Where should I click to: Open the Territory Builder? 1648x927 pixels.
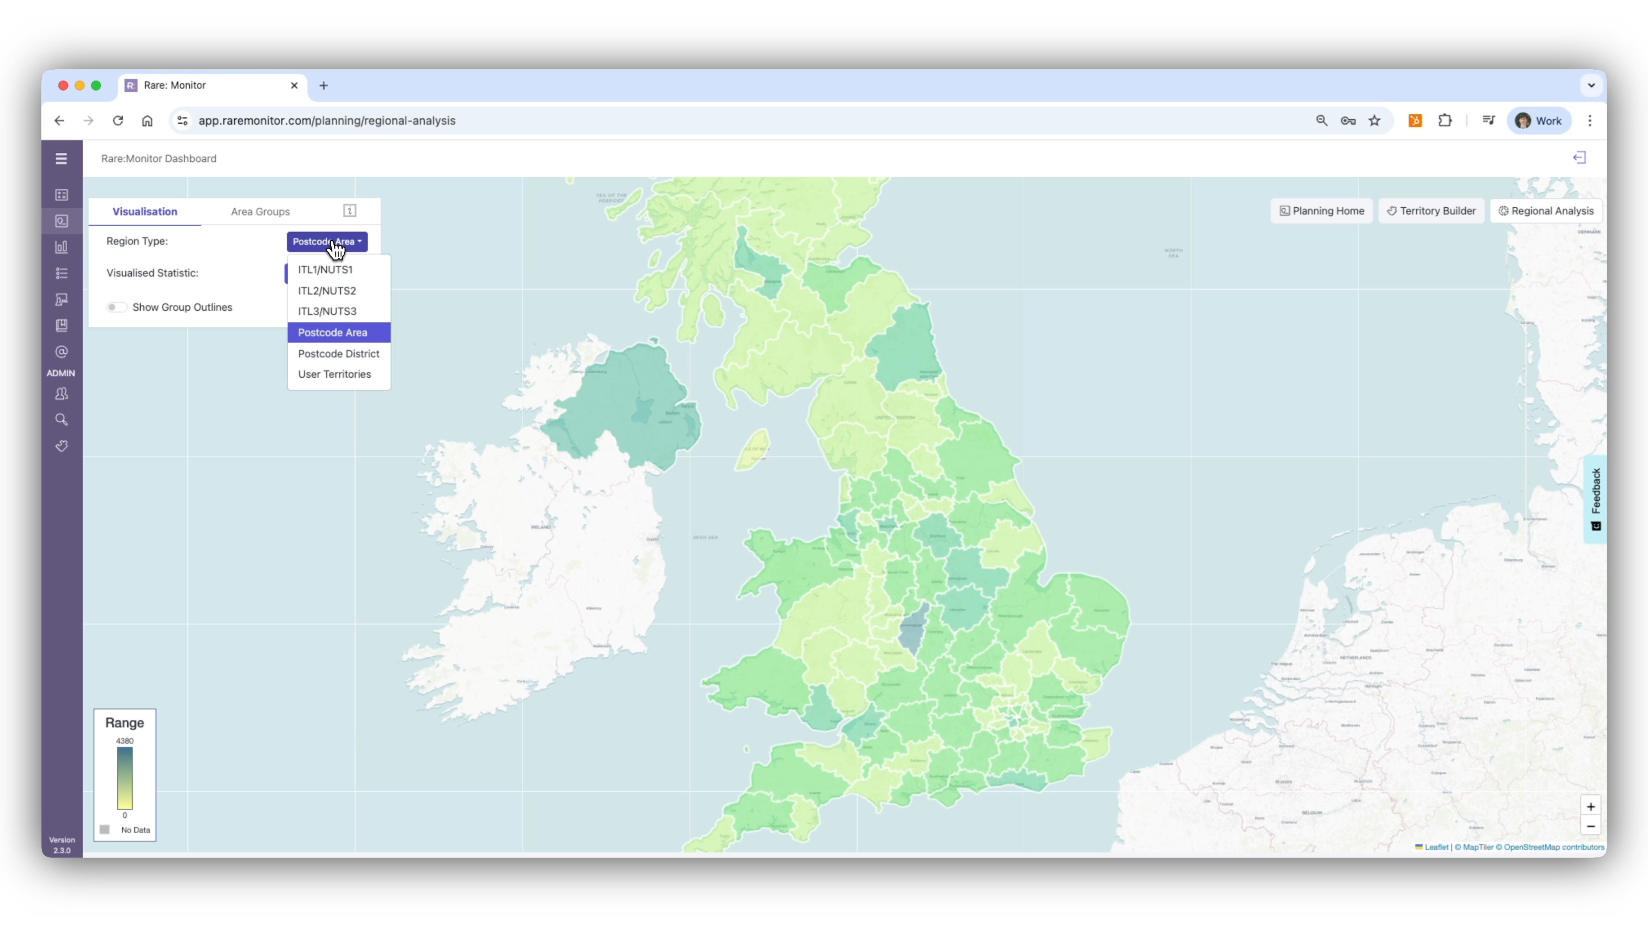click(x=1431, y=210)
